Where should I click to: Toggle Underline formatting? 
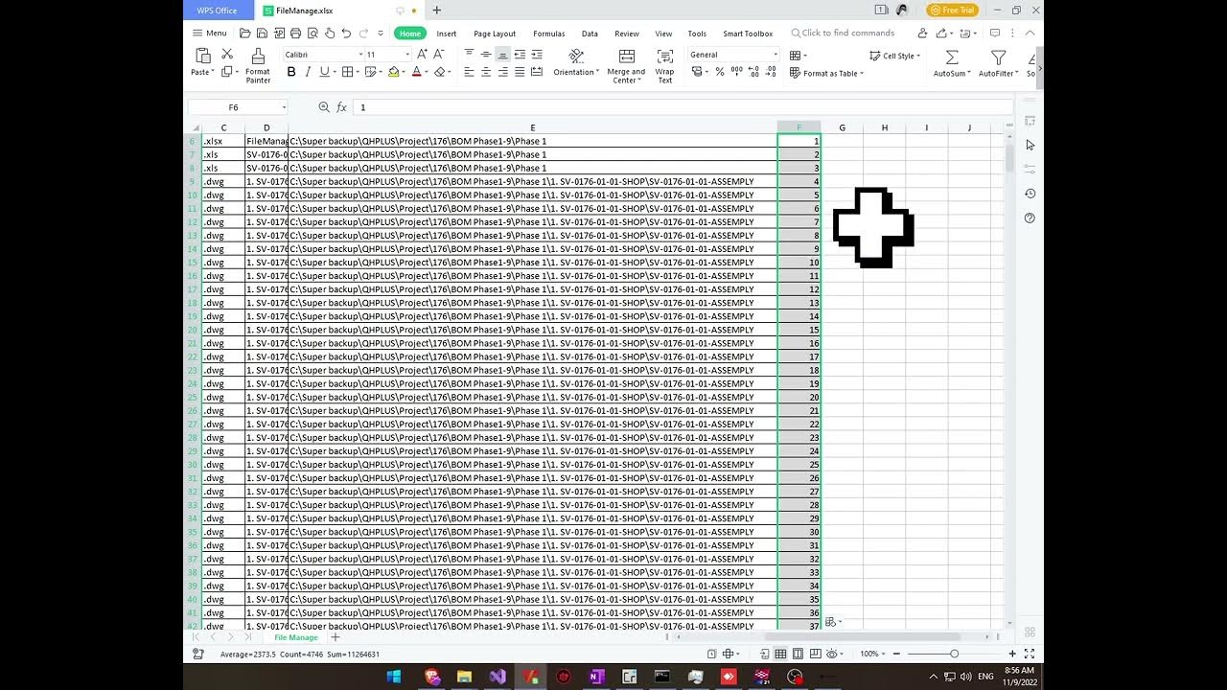click(324, 72)
